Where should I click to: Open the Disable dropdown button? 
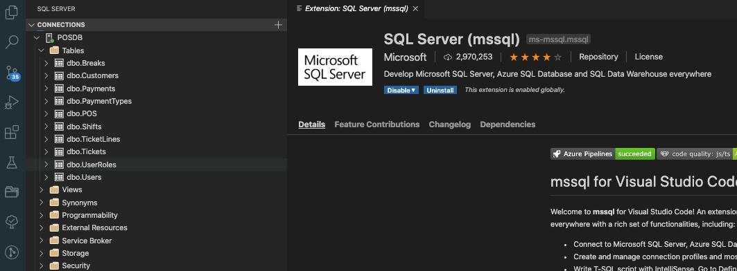401,90
